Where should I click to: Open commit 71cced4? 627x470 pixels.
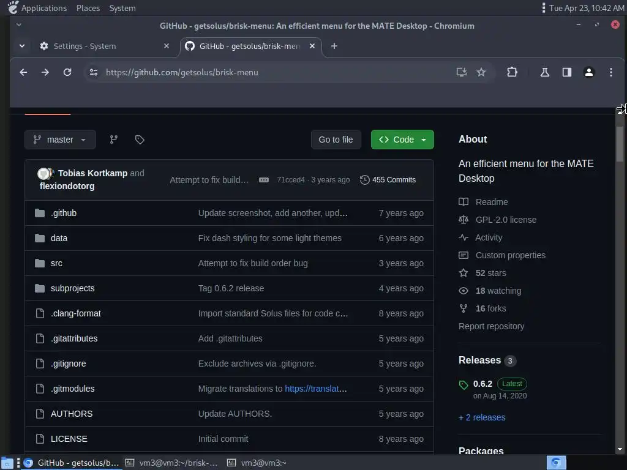(x=291, y=180)
